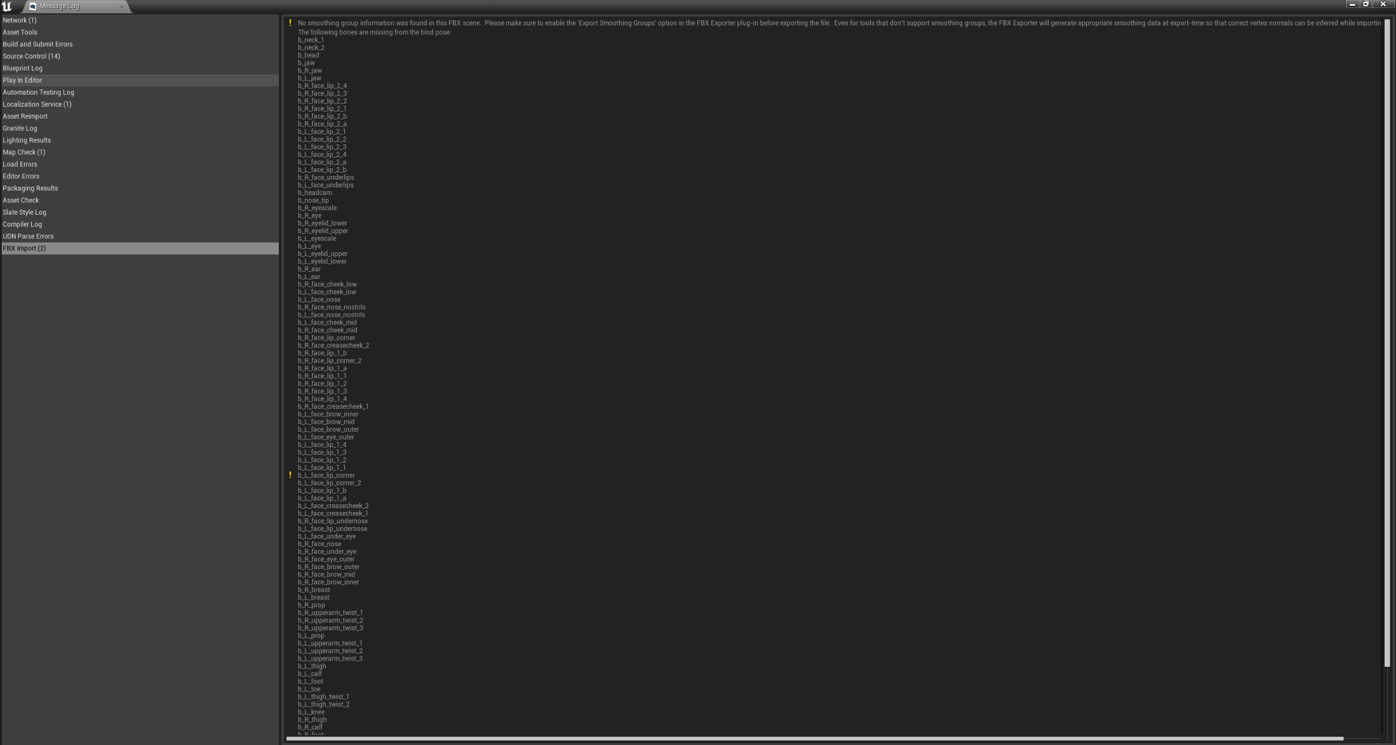
Task: Select the Message Log tab
Action: point(59,6)
